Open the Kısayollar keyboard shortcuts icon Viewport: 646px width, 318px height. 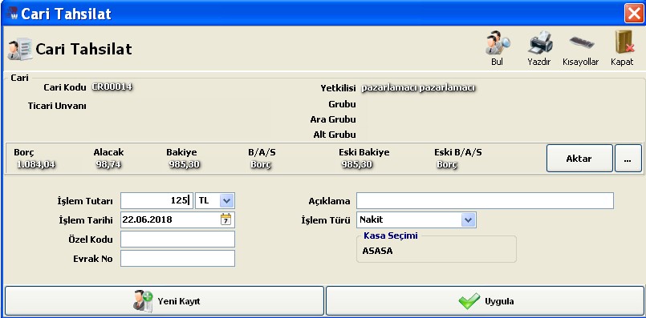point(581,42)
